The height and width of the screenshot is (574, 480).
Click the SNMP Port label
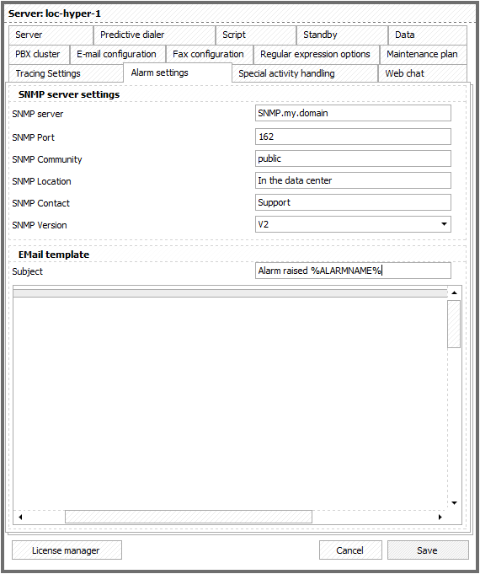pos(34,137)
